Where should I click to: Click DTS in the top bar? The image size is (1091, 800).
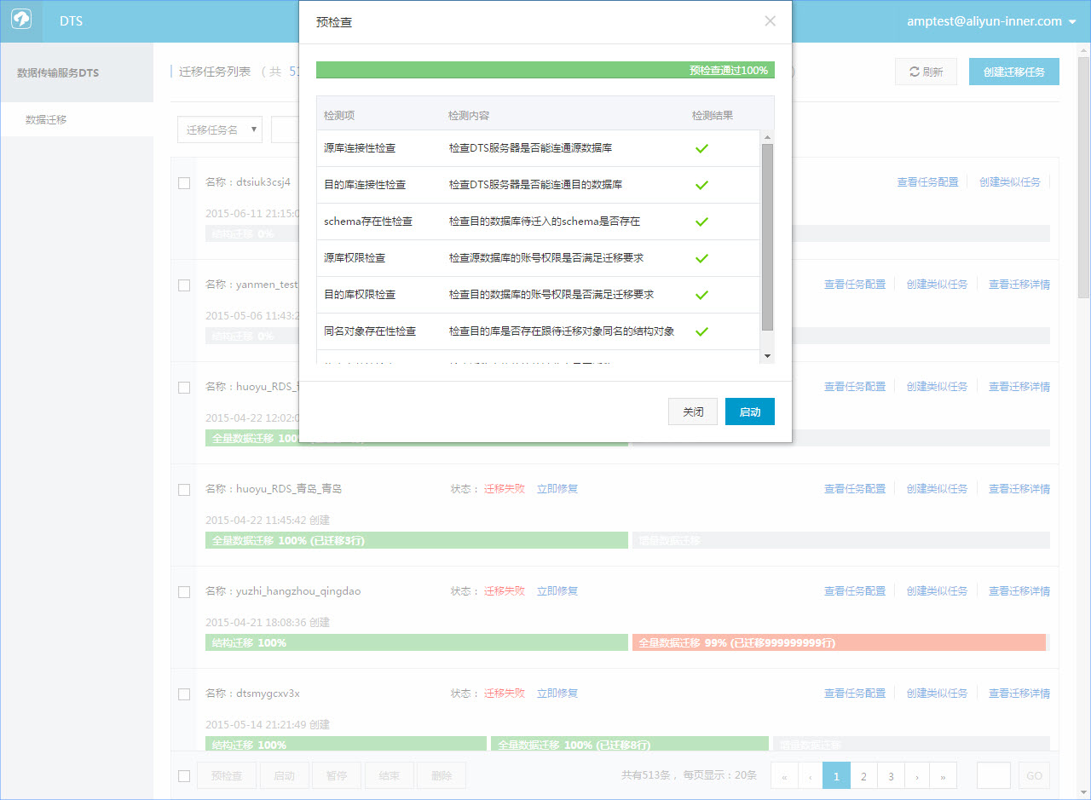(72, 21)
